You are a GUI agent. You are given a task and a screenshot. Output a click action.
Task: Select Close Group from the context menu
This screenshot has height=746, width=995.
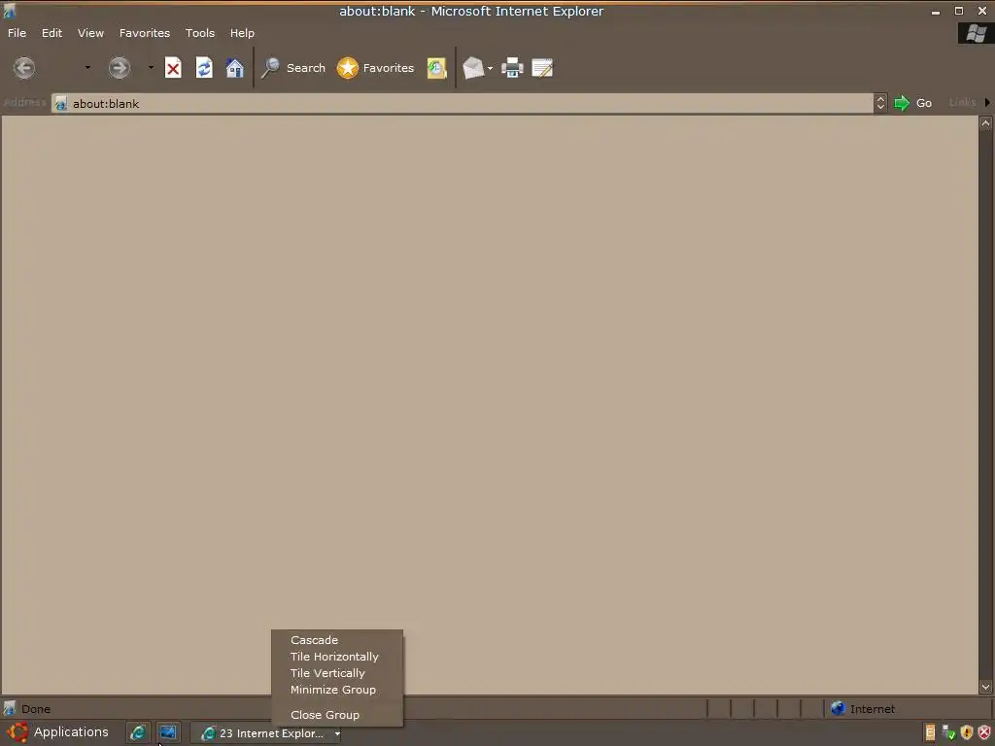[337, 715]
